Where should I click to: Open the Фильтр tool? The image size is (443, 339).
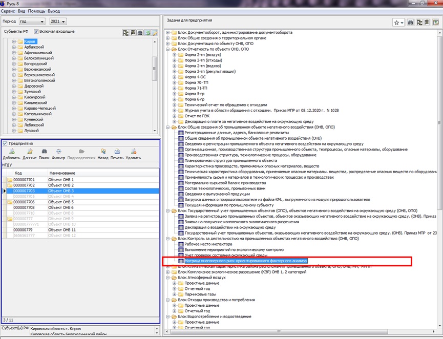pyautogui.click(x=58, y=154)
